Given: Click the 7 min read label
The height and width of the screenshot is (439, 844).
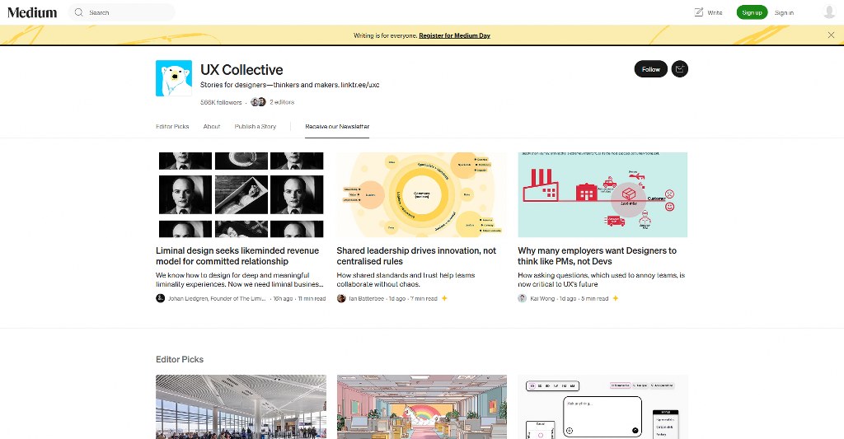Looking at the screenshot, I should pyautogui.click(x=424, y=299).
